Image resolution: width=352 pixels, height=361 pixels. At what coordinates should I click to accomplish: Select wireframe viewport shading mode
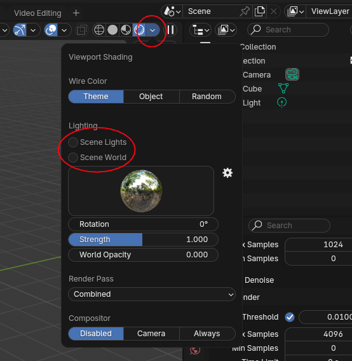(x=99, y=30)
